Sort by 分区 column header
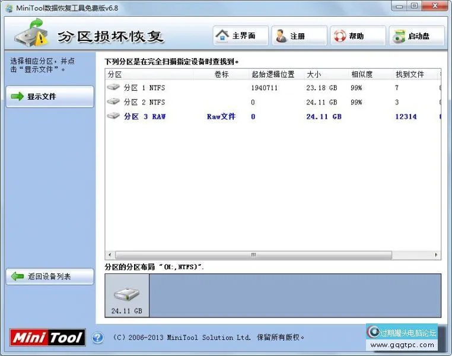This screenshot has height=356, width=452. 149,74
